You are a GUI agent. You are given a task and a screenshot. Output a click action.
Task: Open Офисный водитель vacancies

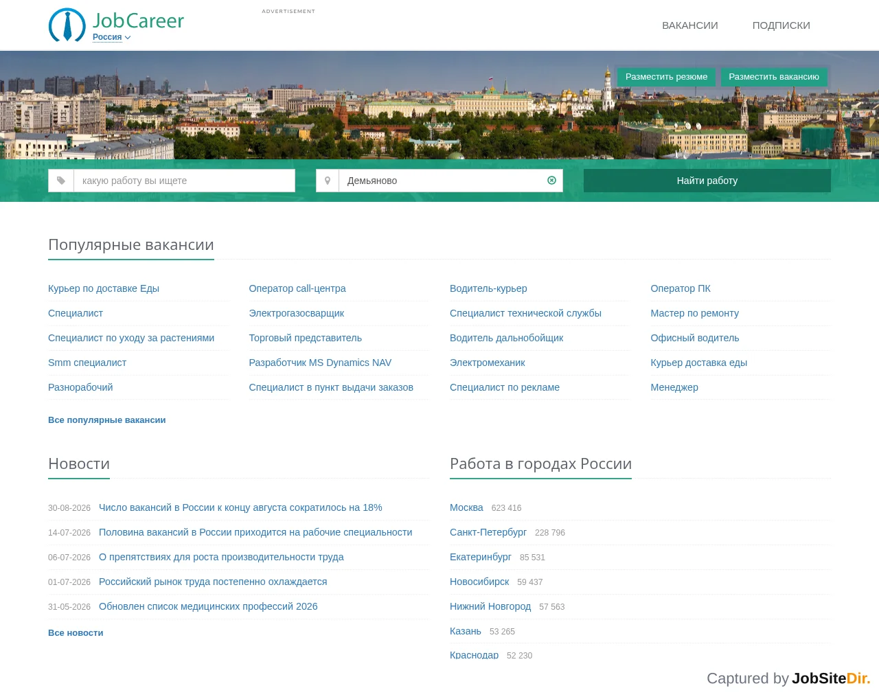tap(695, 338)
